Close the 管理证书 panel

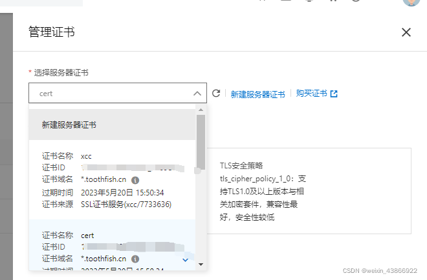coord(406,32)
